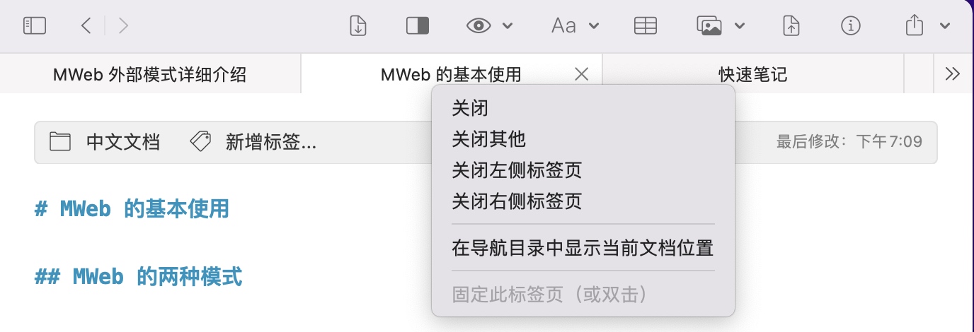
Task: Click the eye preview icon
Action: (x=479, y=26)
